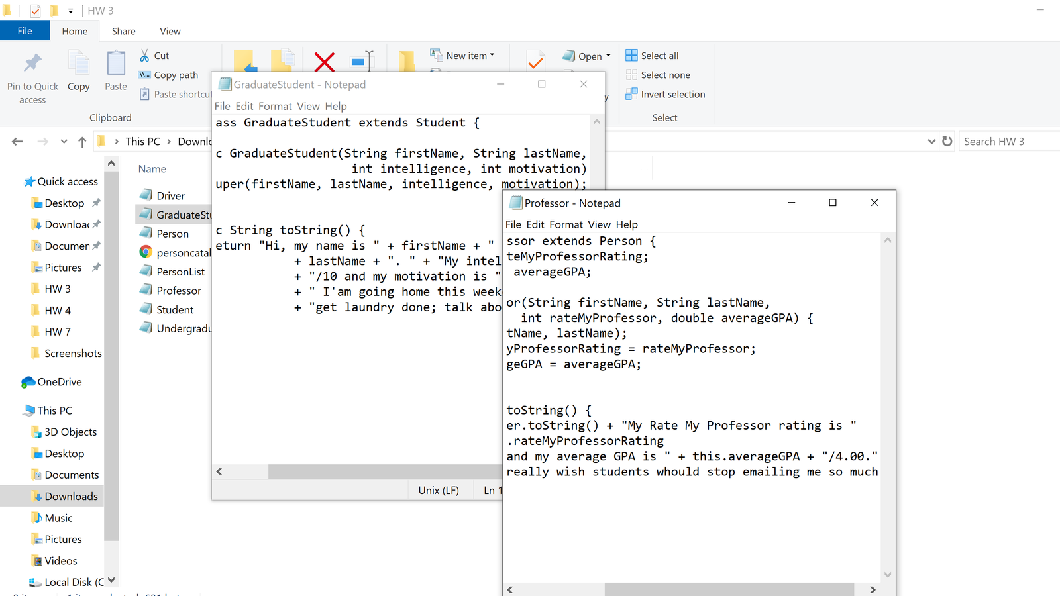Click the Copy icon in Clipboard group
The height and width of the screenshot is (596, 1060).
point(79,64)
